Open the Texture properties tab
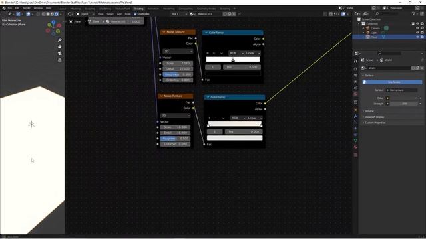Viewport: 426px width, 239px height. tap(355, 155)
